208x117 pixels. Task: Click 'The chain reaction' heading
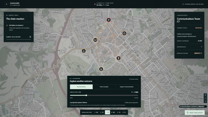coord(15,19)
